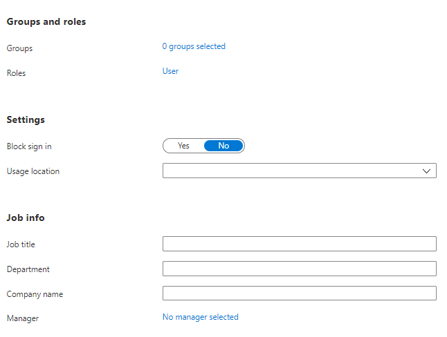Set Block sign in to Yes
This screenshot has height=337, width=447.
pos(183,146)
